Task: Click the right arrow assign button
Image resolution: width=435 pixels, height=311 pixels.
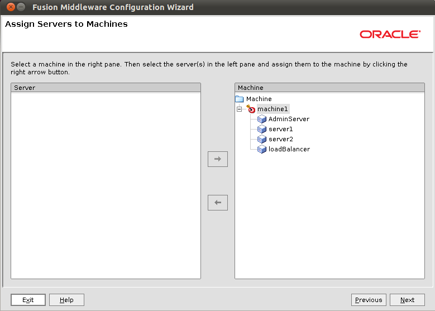Action: (218, 159)
